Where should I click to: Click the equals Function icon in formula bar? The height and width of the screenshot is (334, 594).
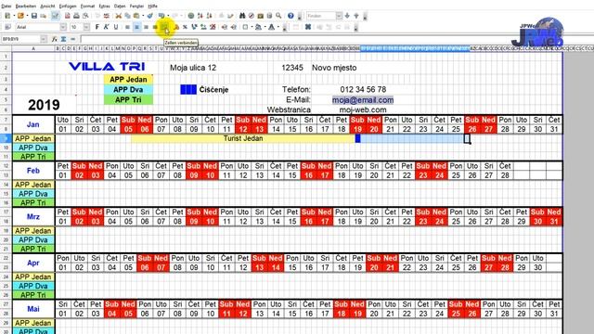pyautogui.click(x=72, y=39)
